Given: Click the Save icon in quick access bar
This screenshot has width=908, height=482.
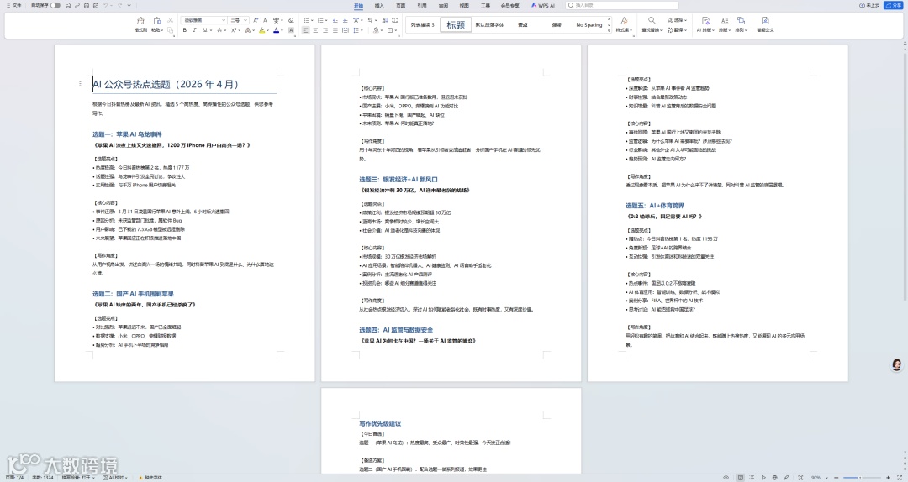Looking at the screenshot, I should (x=68, y=5).
